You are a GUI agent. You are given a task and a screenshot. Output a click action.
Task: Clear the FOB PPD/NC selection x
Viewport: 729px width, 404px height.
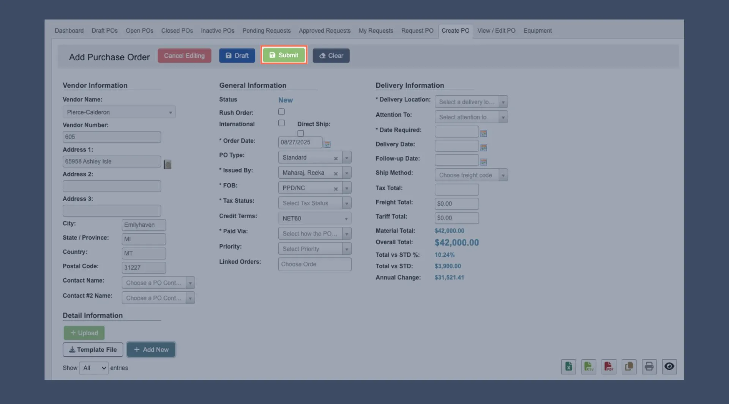point(336,189)
